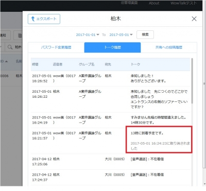Image resolution: width=206 pixels, height=191 pixels.
Task: Click the 時間 column header
Action: click(35, 64)
